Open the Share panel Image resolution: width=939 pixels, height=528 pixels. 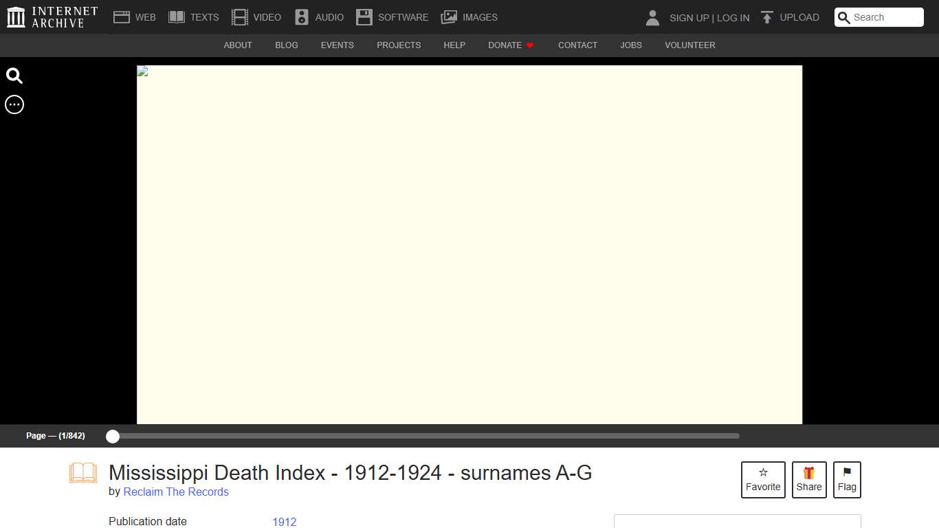809,479
